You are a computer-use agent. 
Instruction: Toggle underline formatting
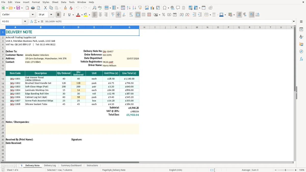click(x=69, y=15)
